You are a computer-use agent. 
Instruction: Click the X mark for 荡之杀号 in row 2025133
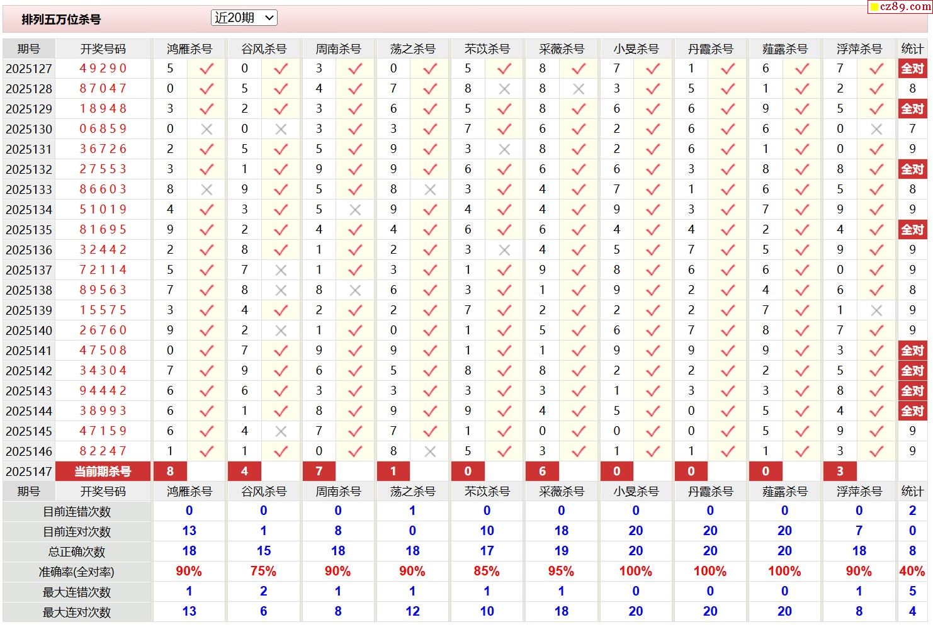pos(430,189)
